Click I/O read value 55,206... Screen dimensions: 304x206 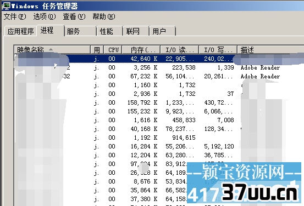coord(180,146)
